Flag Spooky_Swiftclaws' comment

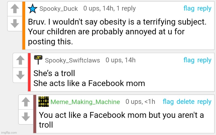(x=189, y=60)
